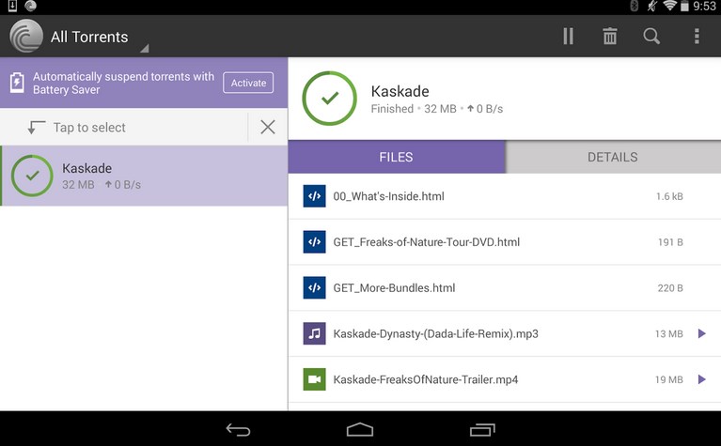Click HTML icon for GET_More-Bundles.html
Viewport: 721px width, 446px height.
coord(315,288)
